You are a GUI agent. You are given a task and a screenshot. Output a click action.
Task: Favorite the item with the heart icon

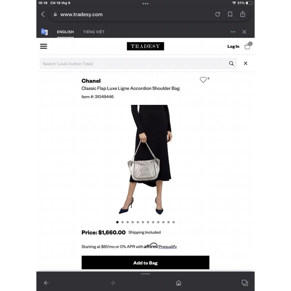[203, 80]
